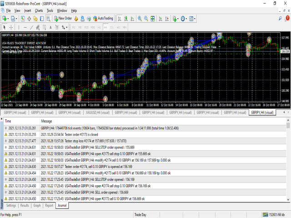Image resolution: width=291 pixels, height=218 pixels.
Task: Select the text 'A' tool
Action: [x=50, y=27]
